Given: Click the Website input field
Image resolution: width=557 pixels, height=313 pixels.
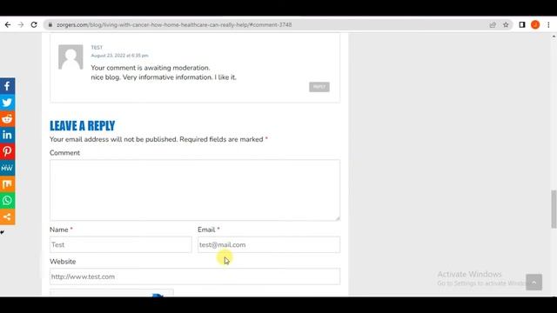Looking at the screenshot, I should (x=195, y=276).
